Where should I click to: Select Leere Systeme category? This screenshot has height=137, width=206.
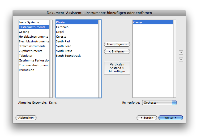tap(34, 22)
